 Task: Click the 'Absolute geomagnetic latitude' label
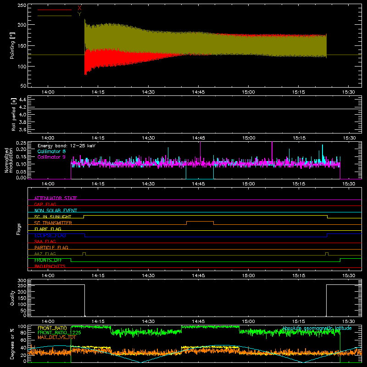coord(317,328)
